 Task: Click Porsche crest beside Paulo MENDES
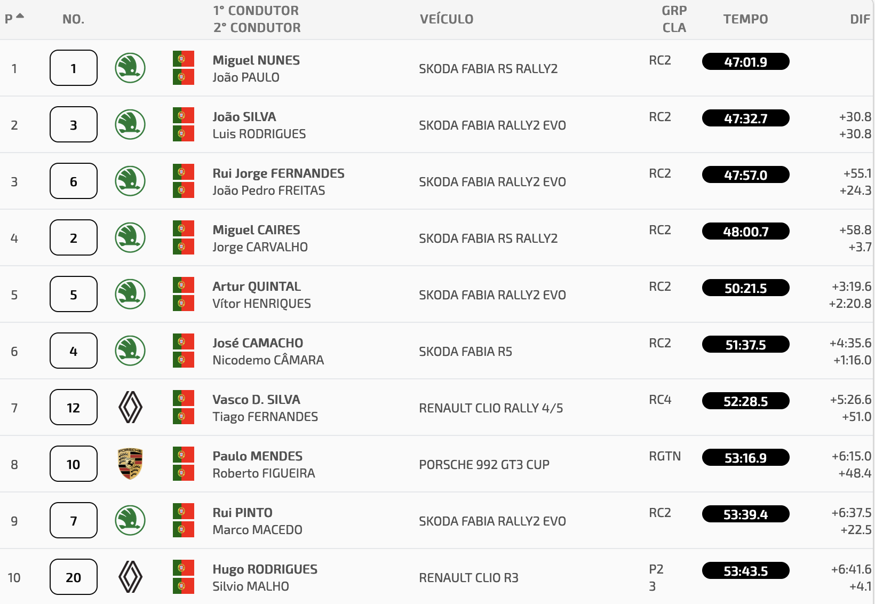pos(130,464)
